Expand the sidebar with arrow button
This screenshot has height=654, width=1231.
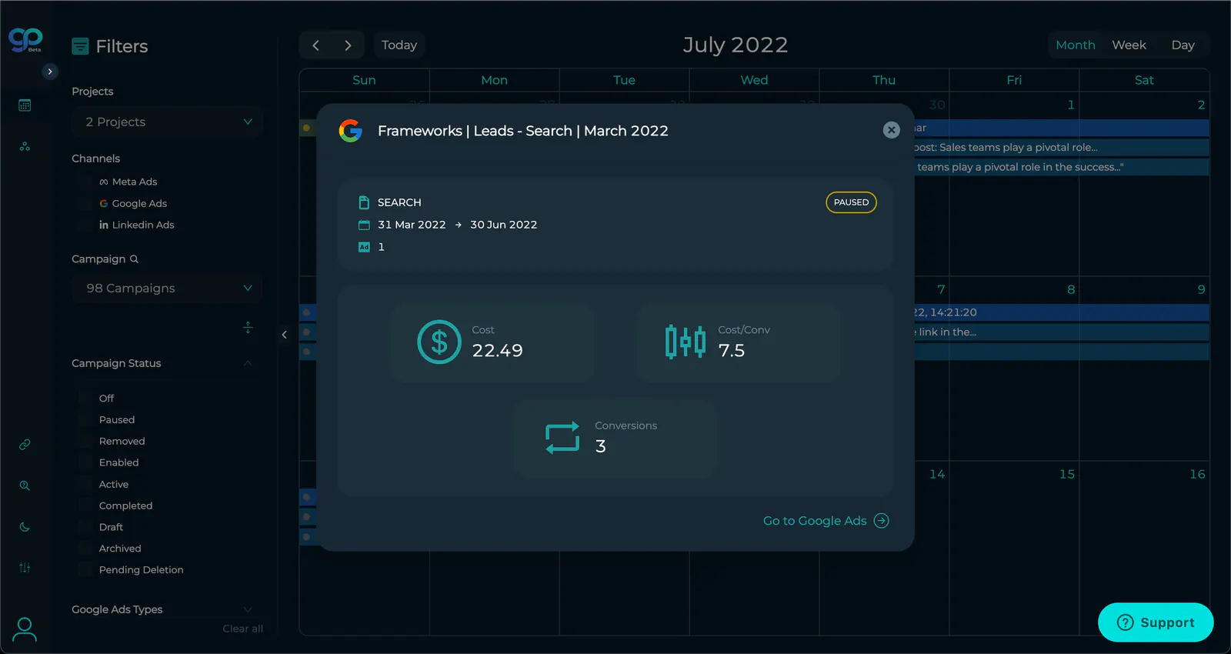pyautogui.click(x=50, y=72)
